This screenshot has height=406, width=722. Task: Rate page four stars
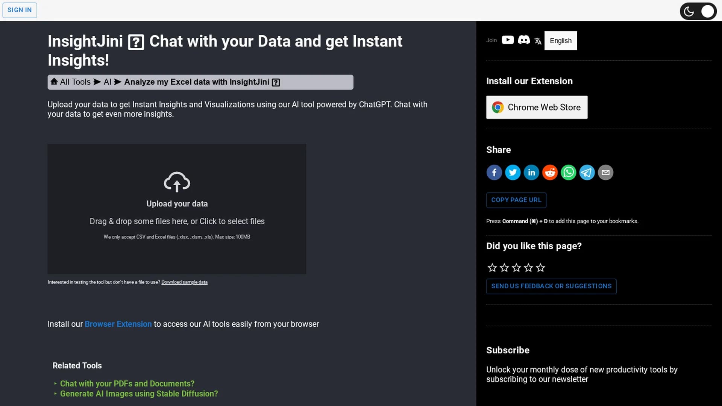528,268
